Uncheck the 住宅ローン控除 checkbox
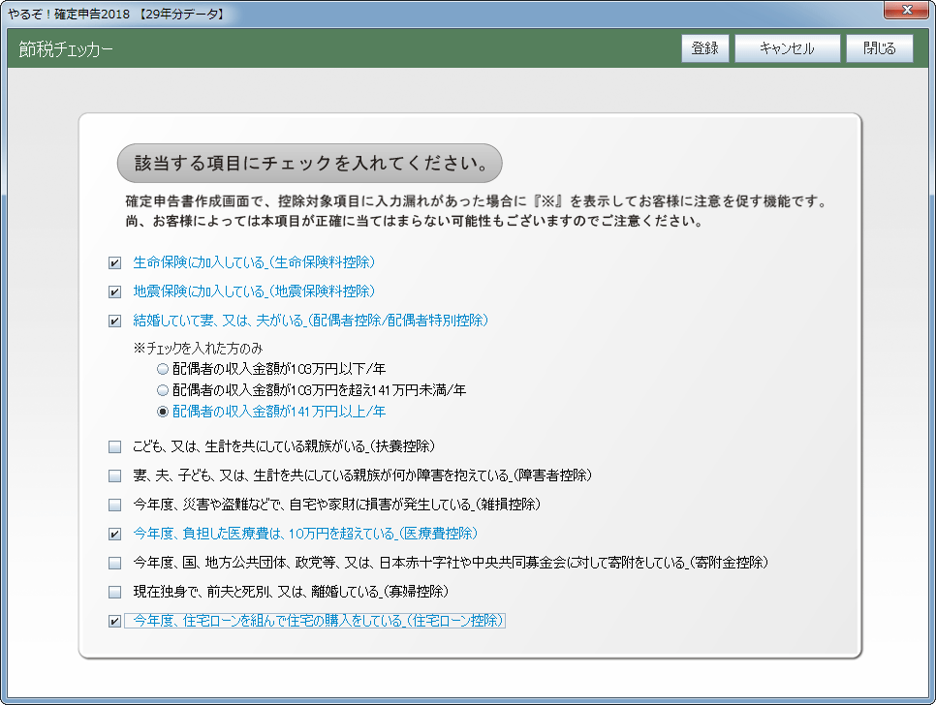 114,622
